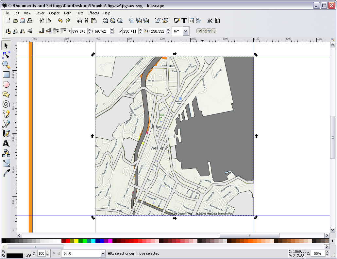Viewport: 337px width, 259px height.
Task: Choose the Connector tool
Action: [x=6, y=153]
